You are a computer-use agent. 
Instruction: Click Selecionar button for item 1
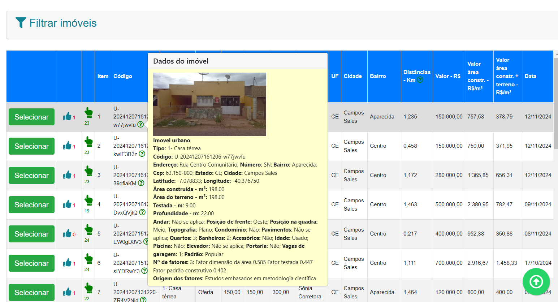coord(31,117)
